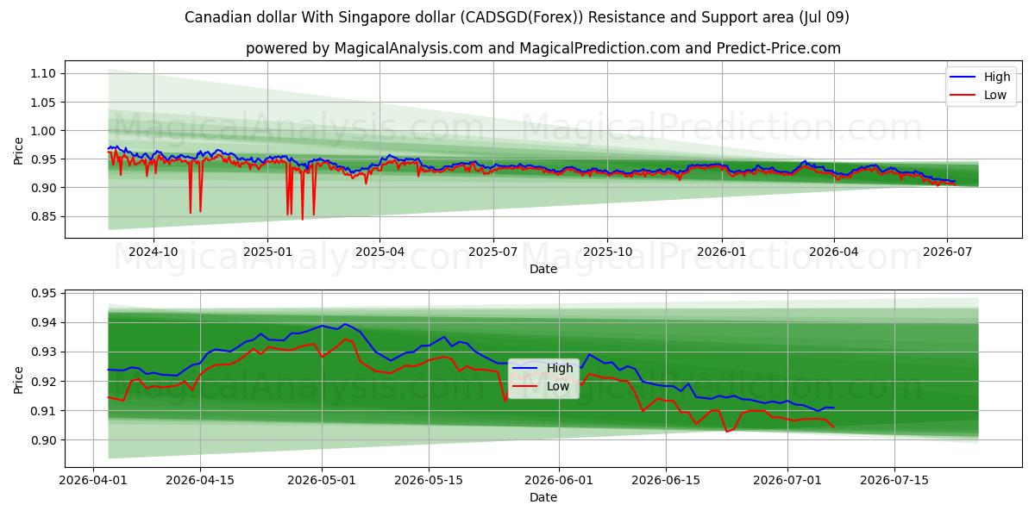This screenshot has width=1035, height=517.
Task: Click the 2025-04 date tick label
Action: point(380,252)
